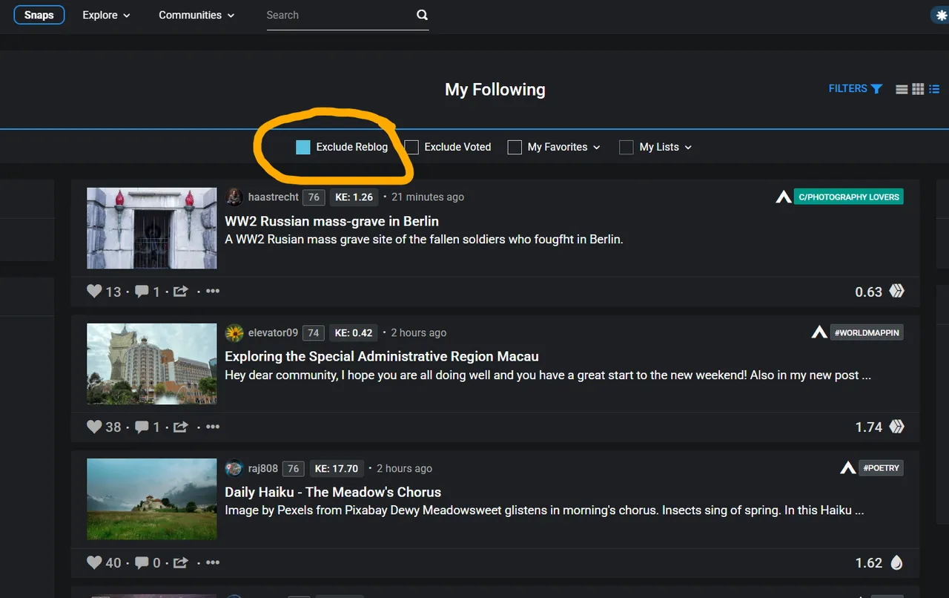Open the filter funnel icon
The width and height of the screenshot is (949, 598).
(876, 89)
